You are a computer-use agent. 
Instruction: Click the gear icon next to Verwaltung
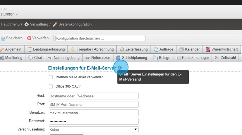pos(27,24)
